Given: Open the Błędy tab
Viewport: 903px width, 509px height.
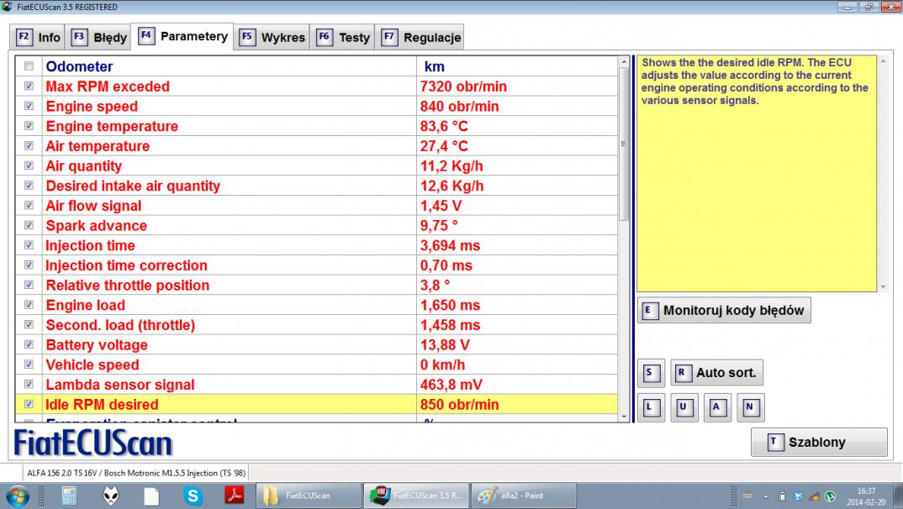Looking at the screenshot, I should (100, 38).
